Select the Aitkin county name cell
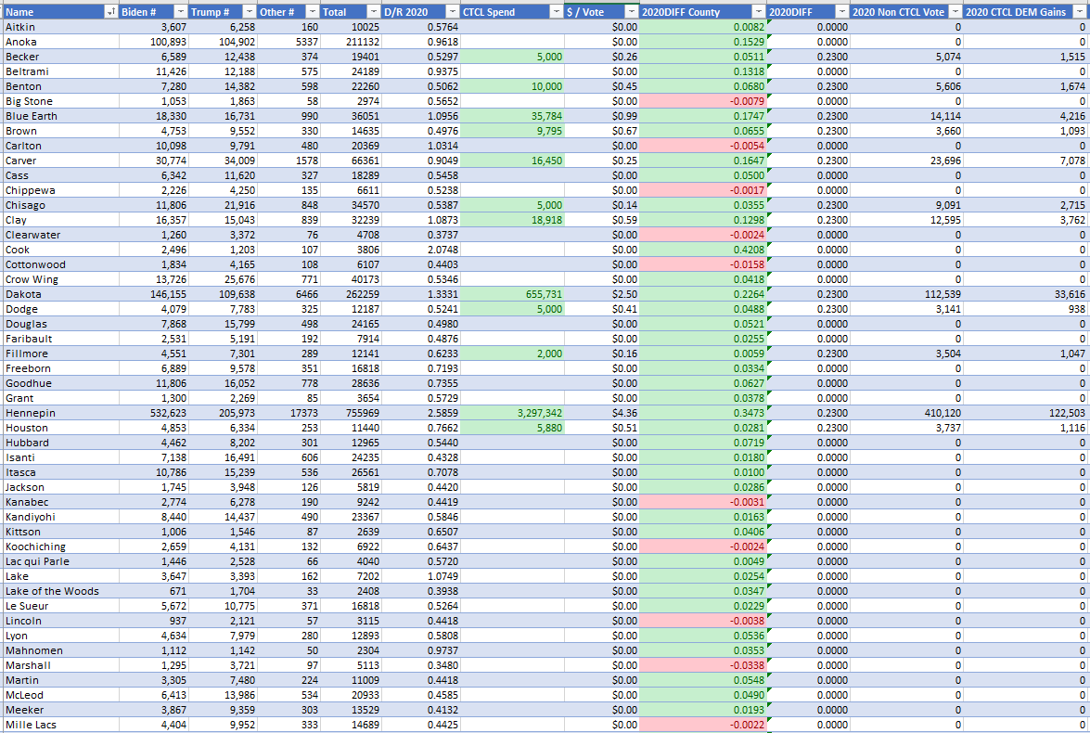The width and height of the screenshot is (1090, 733). coord(59,27)
